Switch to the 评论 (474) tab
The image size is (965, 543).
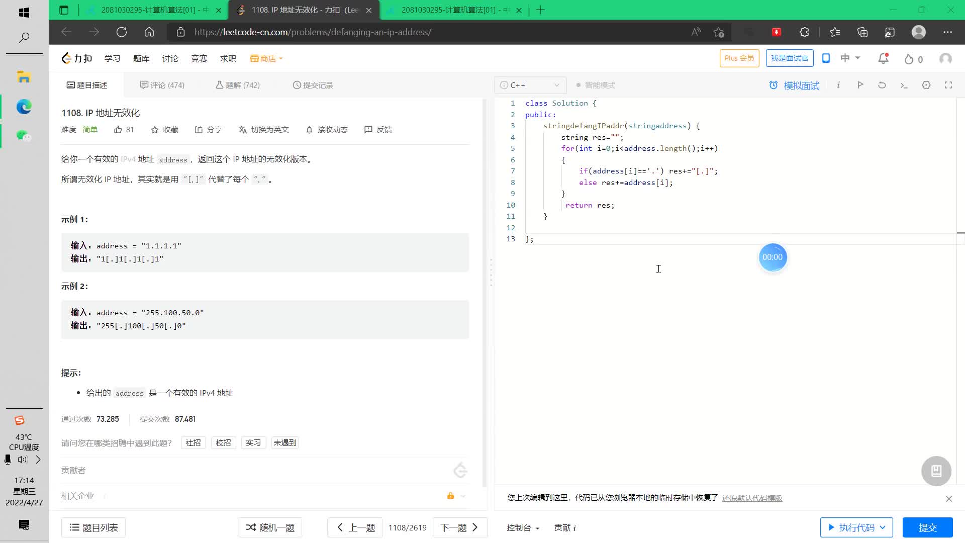click(x=161, y=85)
